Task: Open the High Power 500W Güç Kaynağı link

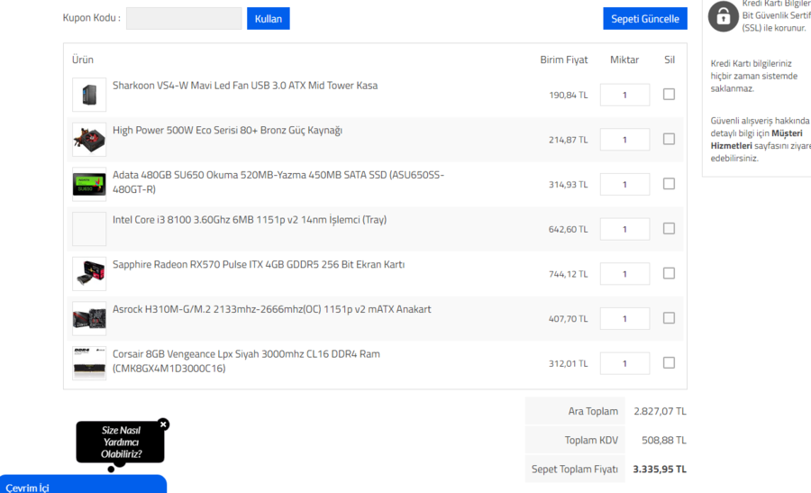Action: coord(228,131)
